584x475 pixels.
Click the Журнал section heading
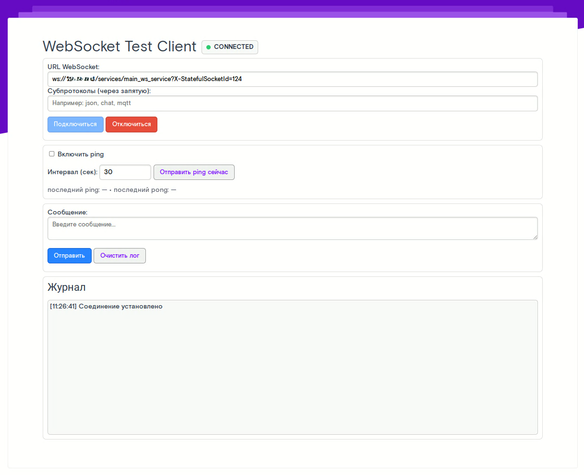click(67, 287)
